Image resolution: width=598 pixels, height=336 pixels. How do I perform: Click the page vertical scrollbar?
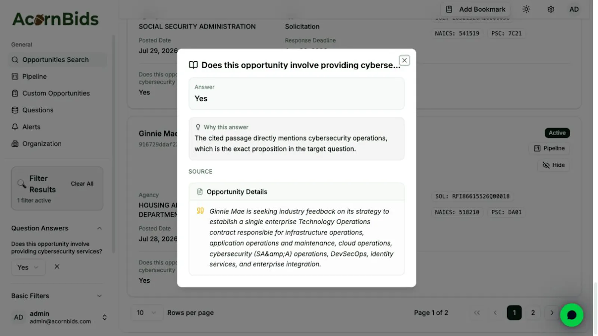pyautogui.click(x=595, y=308)
